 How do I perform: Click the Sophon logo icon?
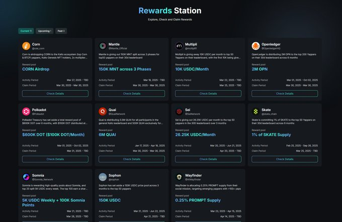pos(103,177)
